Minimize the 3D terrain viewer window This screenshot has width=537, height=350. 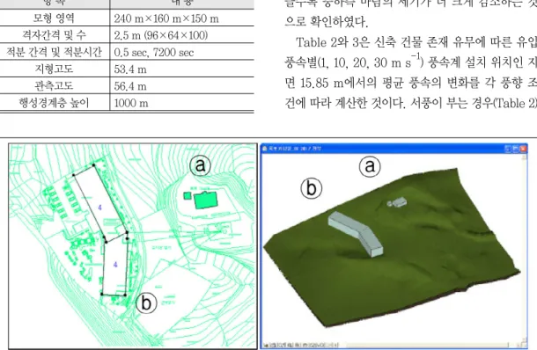click(508, 149)
